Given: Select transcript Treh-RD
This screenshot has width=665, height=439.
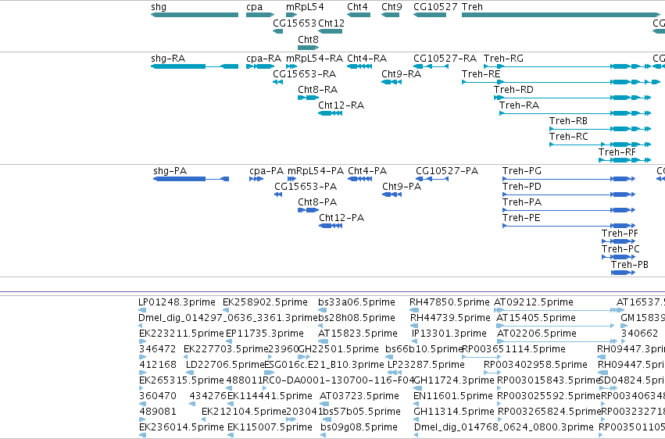Looking at the screenshot, I should tap(573, 98).
